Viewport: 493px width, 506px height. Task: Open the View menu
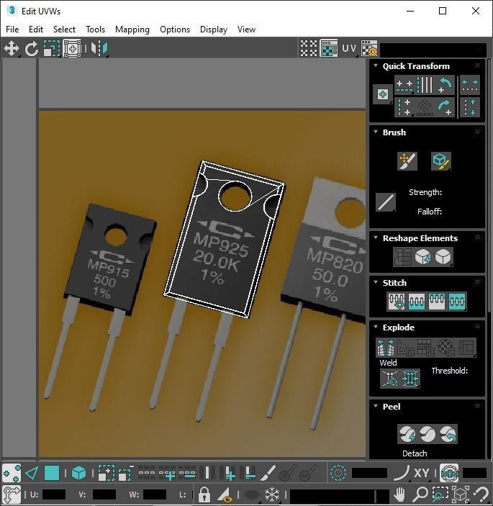coord(246,30)
